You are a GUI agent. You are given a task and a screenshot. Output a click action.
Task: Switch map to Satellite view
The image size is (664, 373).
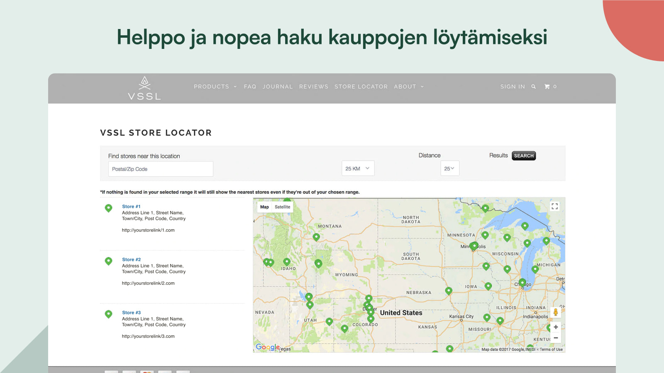point(282,207)
